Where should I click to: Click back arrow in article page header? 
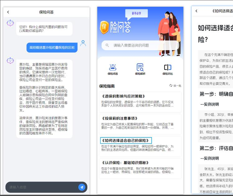pos(196,11)
